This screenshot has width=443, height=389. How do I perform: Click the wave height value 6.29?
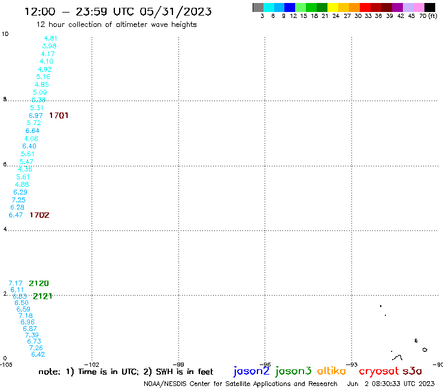[x=20, y=192]
